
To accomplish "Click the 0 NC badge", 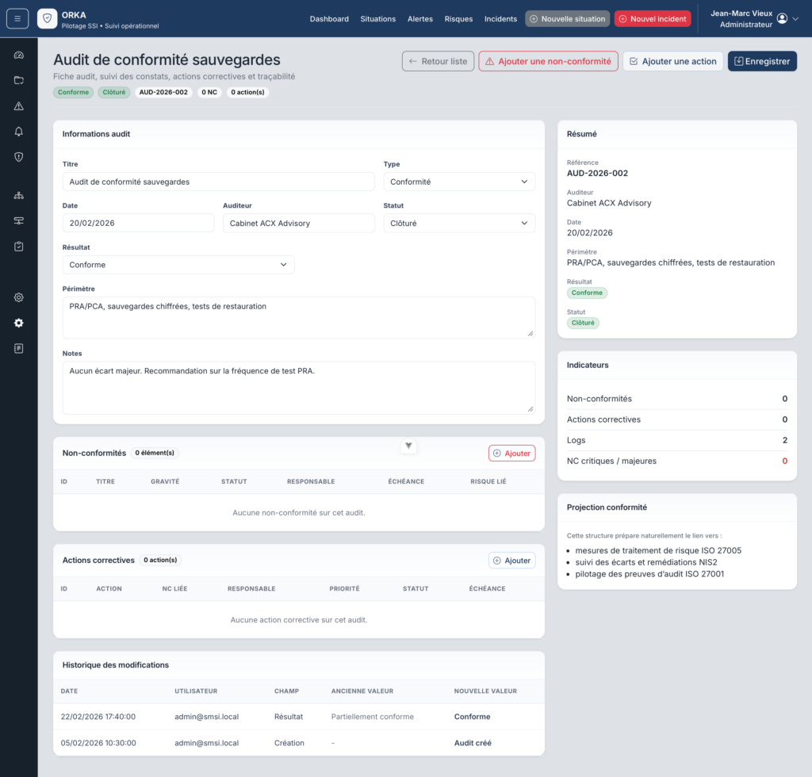I will coord(209,92).
